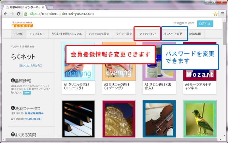Click A1 クリニック向け(モーニング) title
This screenshot has height=143, width=228.
coord(77,86)
